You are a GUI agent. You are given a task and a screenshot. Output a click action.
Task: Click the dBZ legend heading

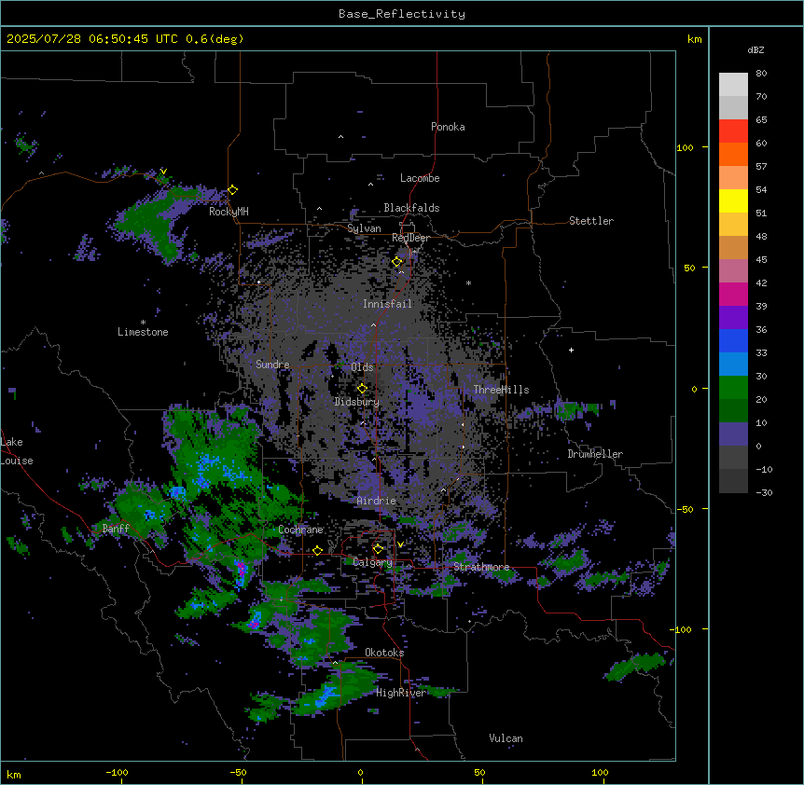[x=755, y=49]
